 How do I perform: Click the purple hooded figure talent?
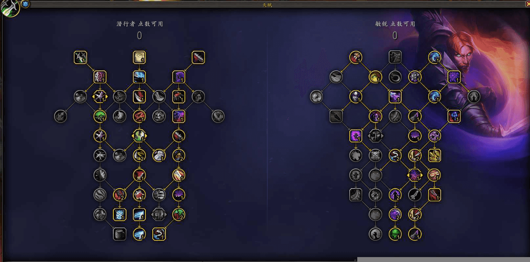tap(179, 77)
